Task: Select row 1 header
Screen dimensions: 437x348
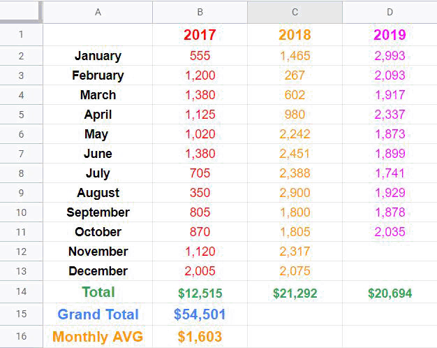Action: (x=20, y=35)
